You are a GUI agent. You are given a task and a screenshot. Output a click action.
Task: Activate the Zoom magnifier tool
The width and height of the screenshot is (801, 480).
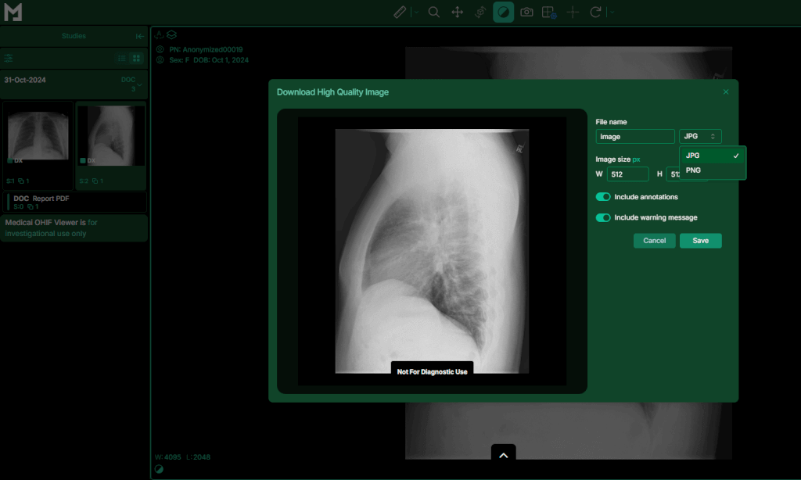point(434,13)
